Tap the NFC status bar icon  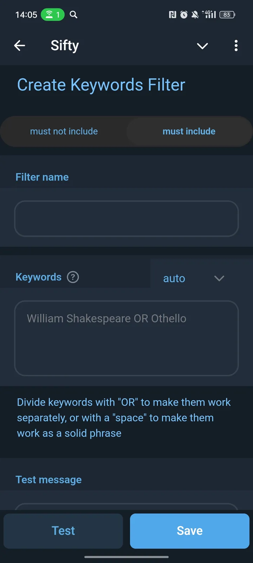[x=172, y=14]
